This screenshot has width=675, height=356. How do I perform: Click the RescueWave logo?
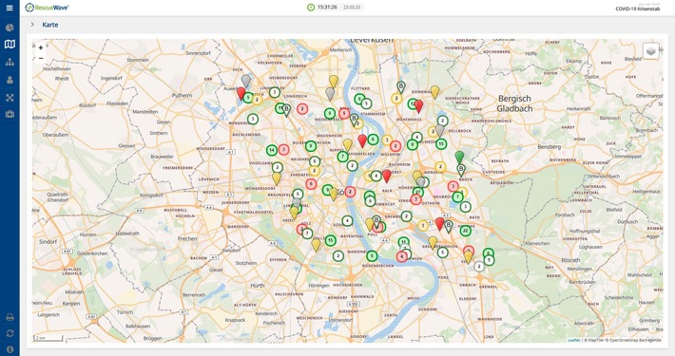point(47,8)
